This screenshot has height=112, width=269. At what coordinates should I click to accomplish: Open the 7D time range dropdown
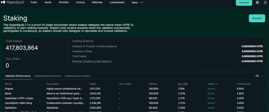coord(258,76)
